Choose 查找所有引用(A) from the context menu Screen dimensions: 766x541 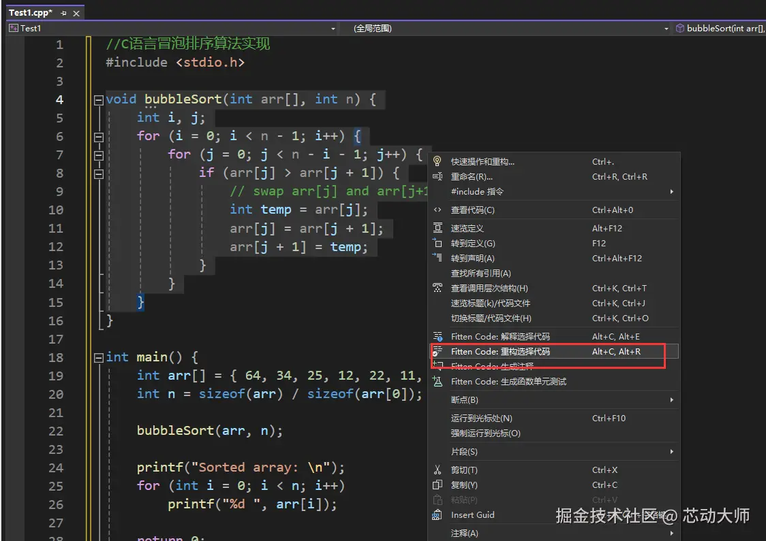pos(555,273)
